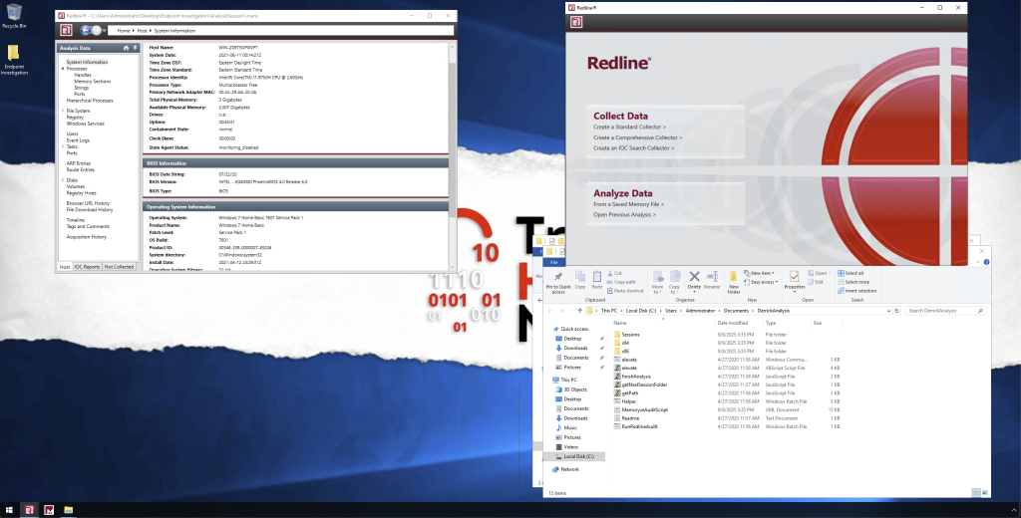This screenshot has height=518, width=1021.
Task: Collapse the Processes tree node in Redline
Action: pyautogui.click(x=63, y=69)
